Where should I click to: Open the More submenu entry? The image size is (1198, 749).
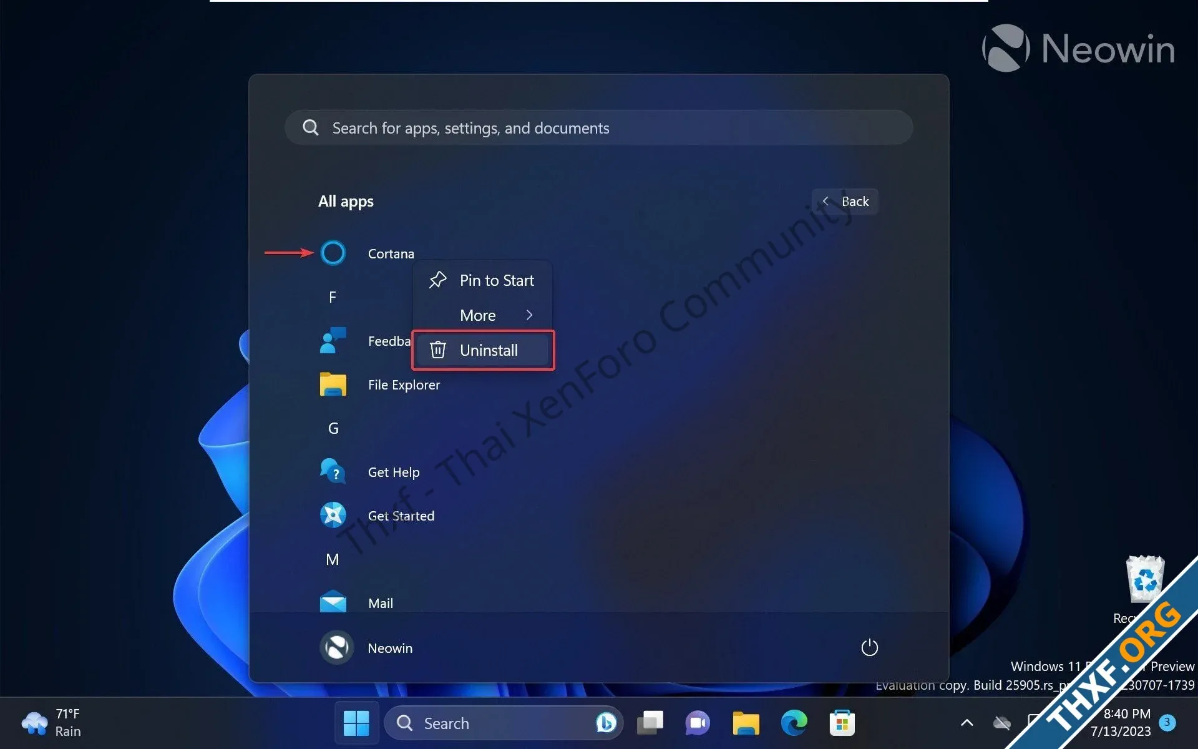tap(483, 315)
